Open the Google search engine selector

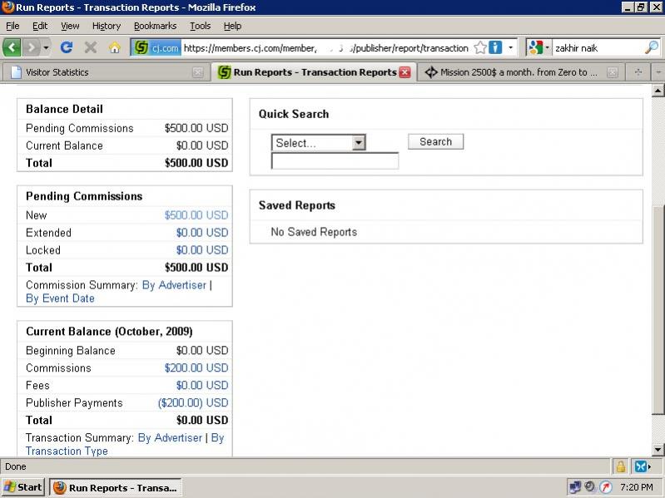(538, 47)
